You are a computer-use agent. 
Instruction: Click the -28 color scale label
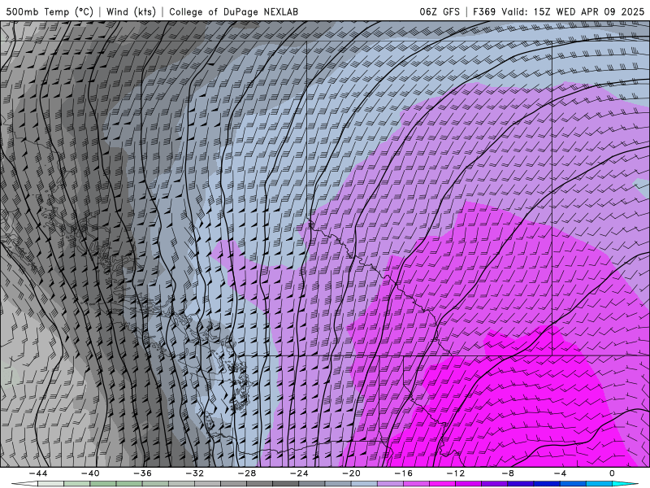tap(247, 473)
